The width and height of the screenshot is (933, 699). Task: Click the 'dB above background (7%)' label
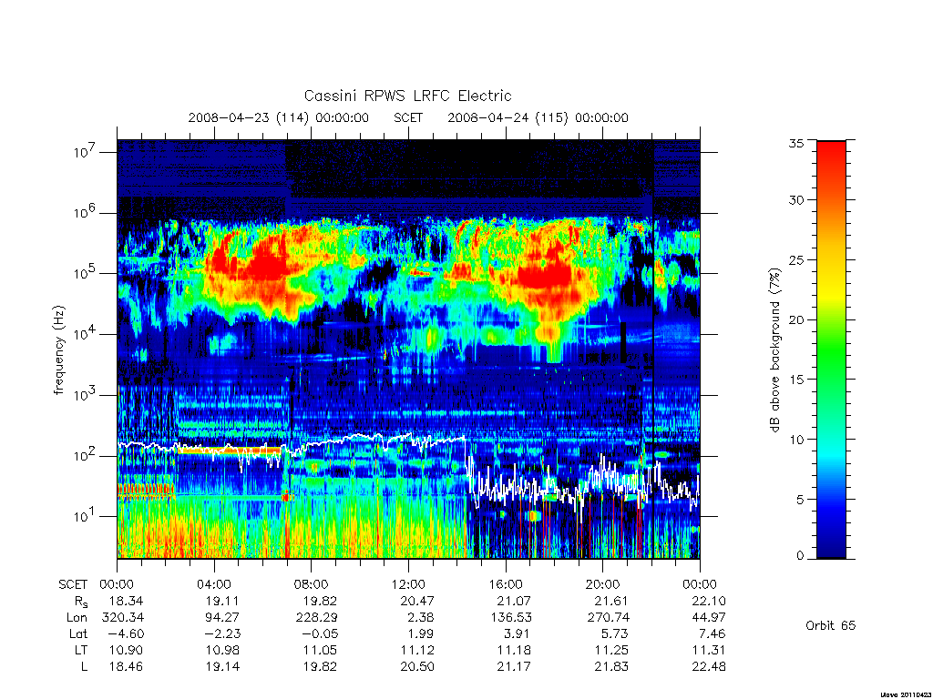click(x=774, y=350)
